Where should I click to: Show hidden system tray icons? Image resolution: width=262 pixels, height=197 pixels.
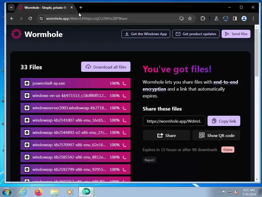coord(217,192)
